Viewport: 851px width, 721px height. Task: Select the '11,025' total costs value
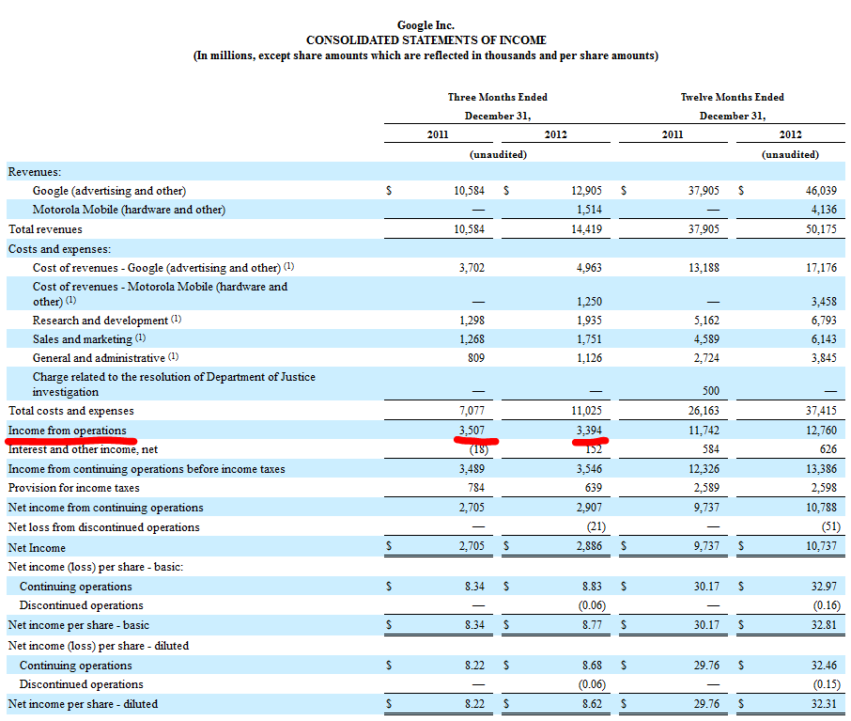click(x=586, y=412)
